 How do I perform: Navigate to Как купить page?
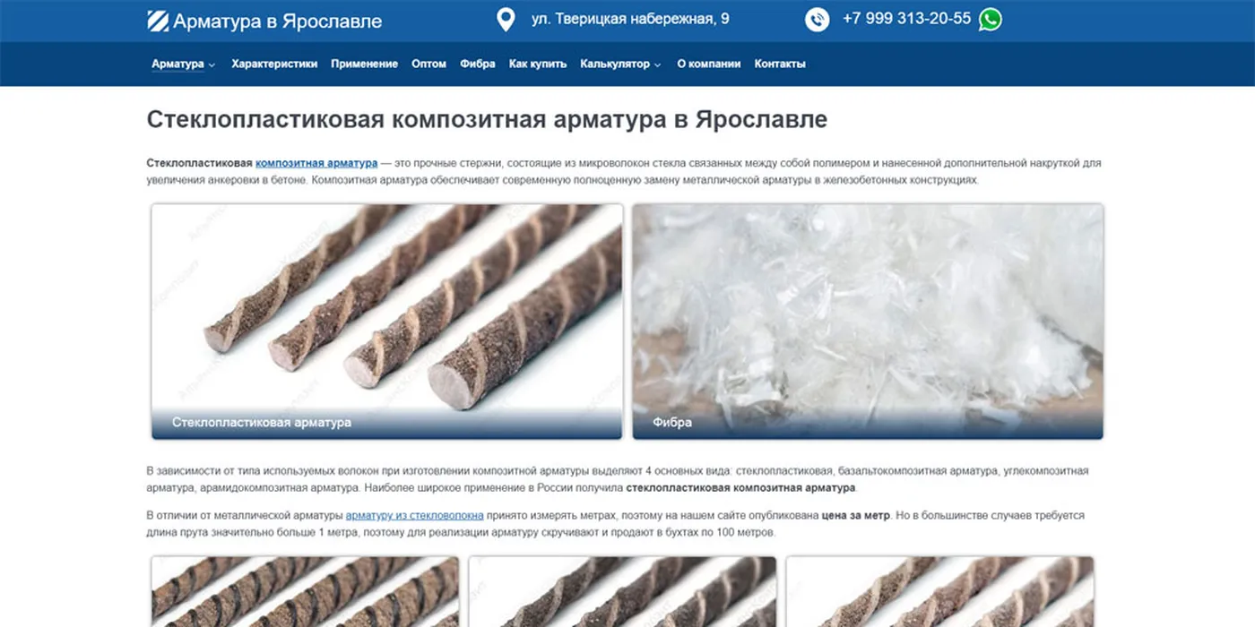538,64
